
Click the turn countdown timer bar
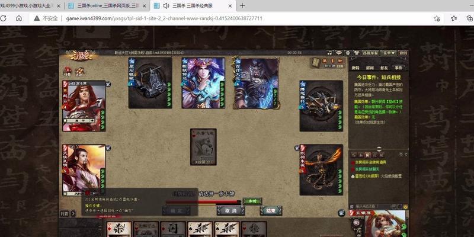tap(203, 202)
